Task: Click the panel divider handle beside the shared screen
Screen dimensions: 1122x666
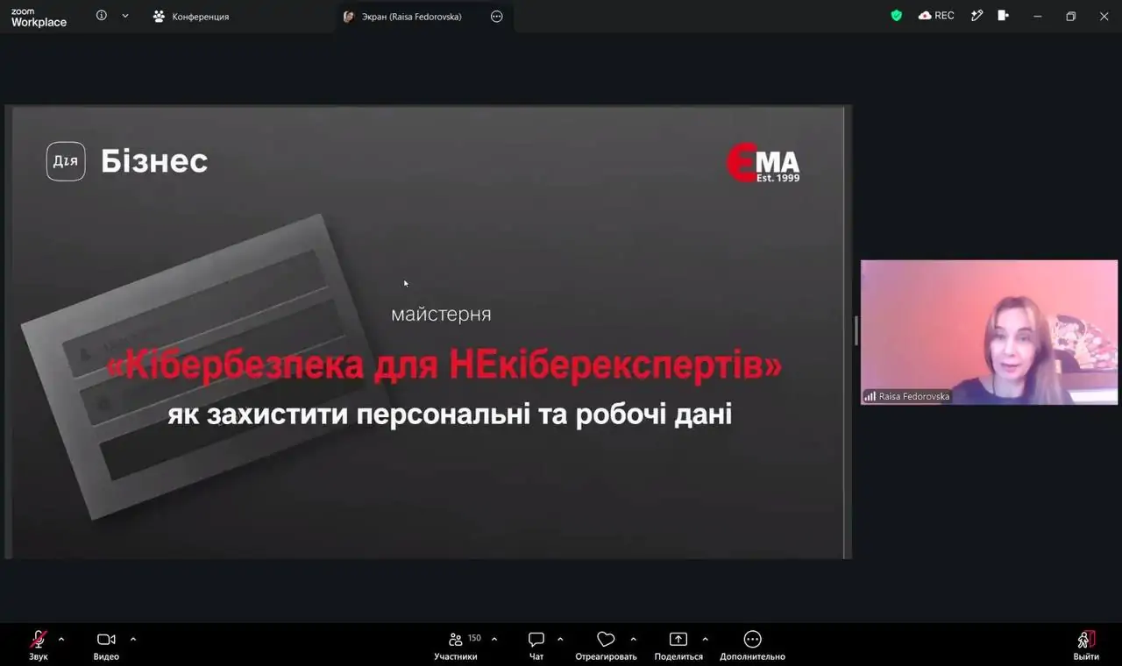Action: [856, 331]
